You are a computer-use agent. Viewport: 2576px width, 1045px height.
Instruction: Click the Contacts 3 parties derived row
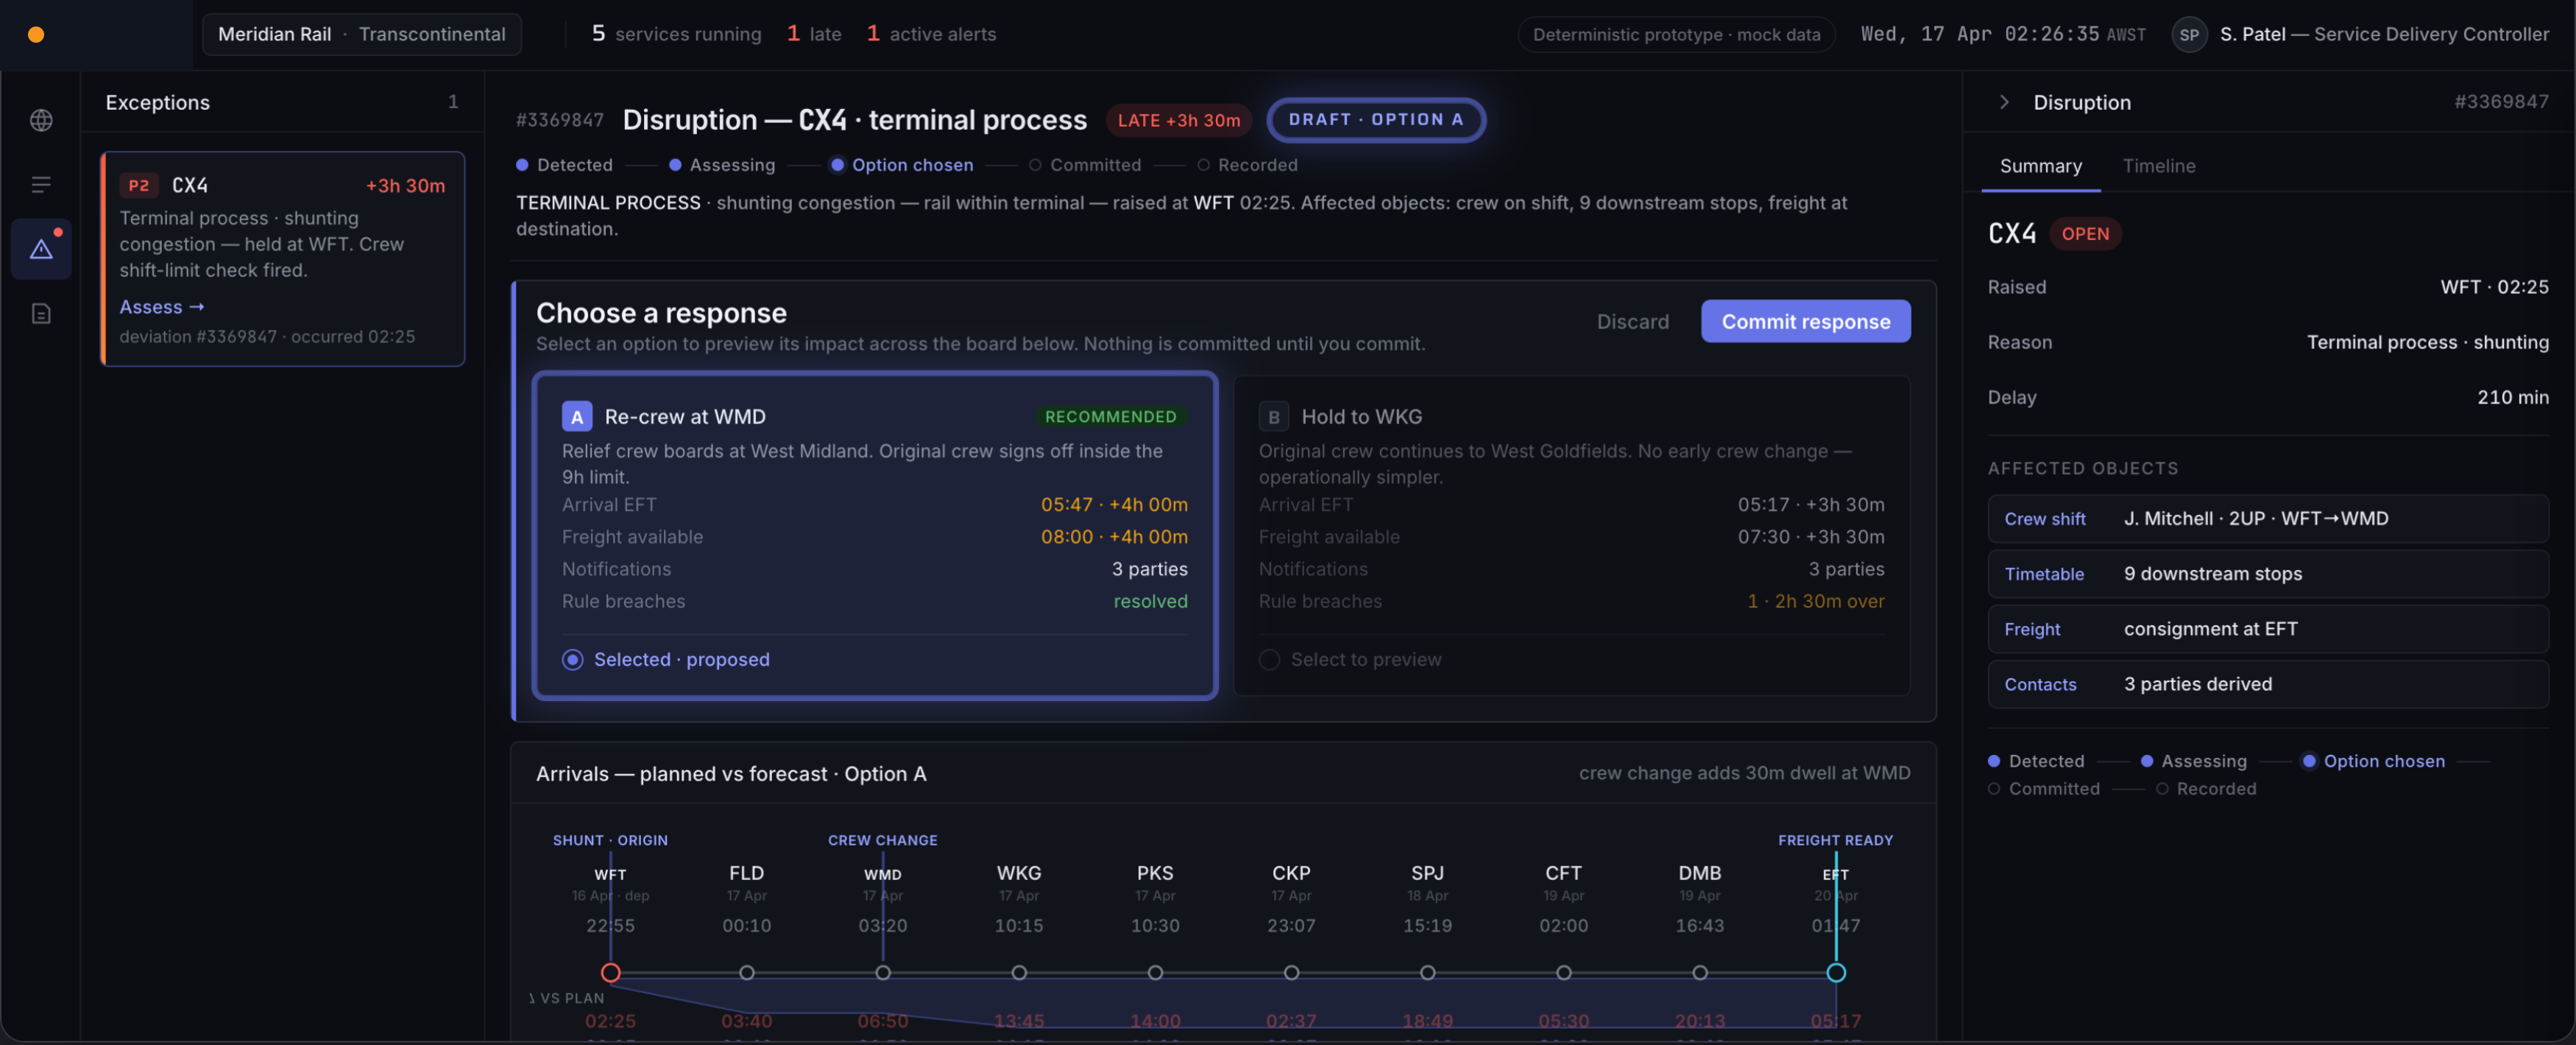tap(2267, 683)
